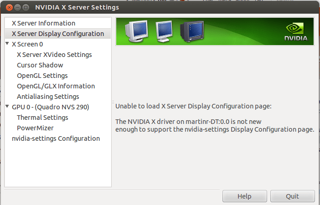Screen dimensions: 320x205
Task: Collapse the GPU 0 Quadro NVS 290 node
Action: (7, 107)
